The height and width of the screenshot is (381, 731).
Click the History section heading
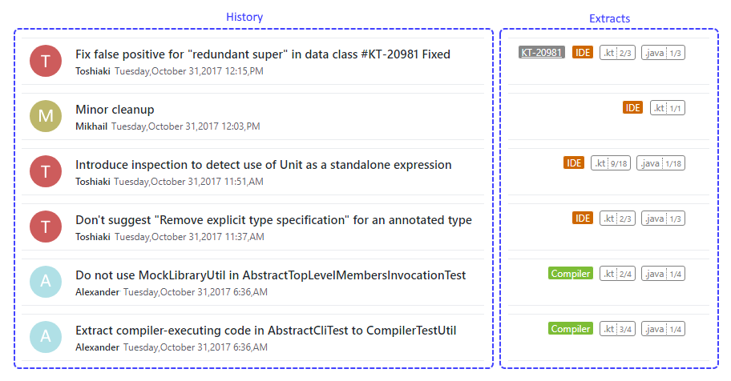coord(244,17)
